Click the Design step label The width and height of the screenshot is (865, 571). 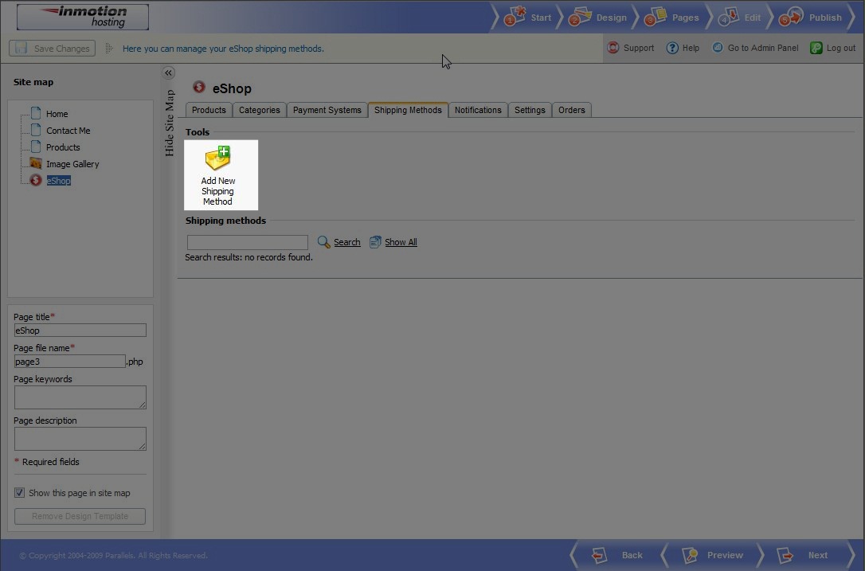coord(611,18)
